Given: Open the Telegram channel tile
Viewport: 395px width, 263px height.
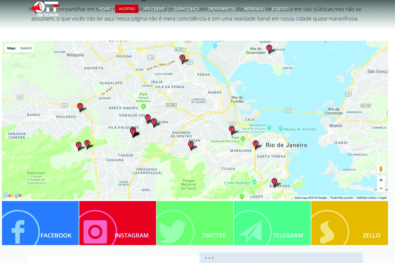Looking at the screenshot, I should pos(272,223).
